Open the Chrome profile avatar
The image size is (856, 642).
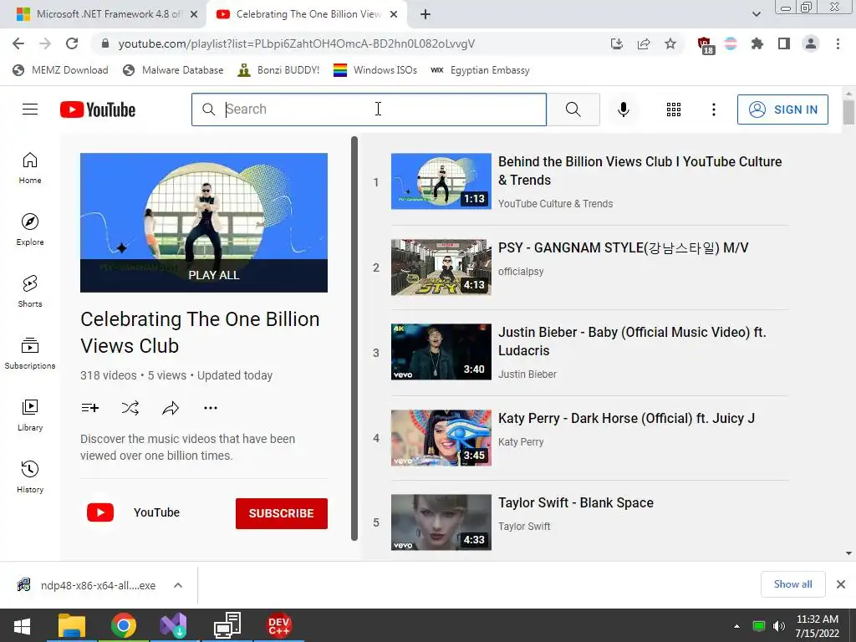click(811, 43)
